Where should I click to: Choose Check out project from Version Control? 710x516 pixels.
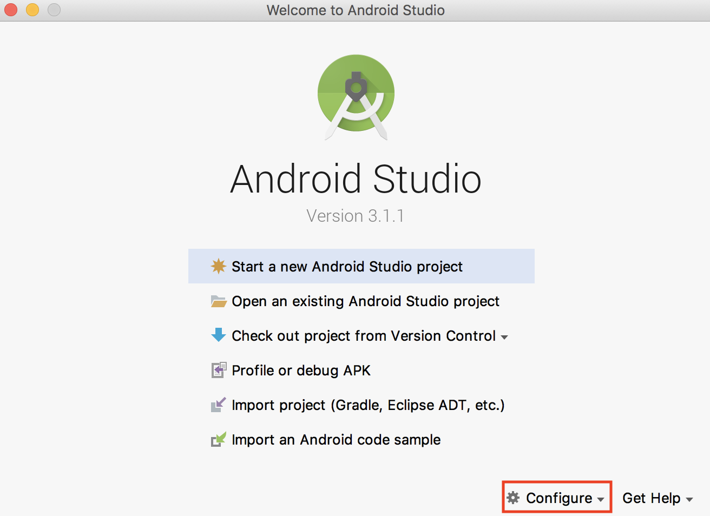tap(361, 335)
